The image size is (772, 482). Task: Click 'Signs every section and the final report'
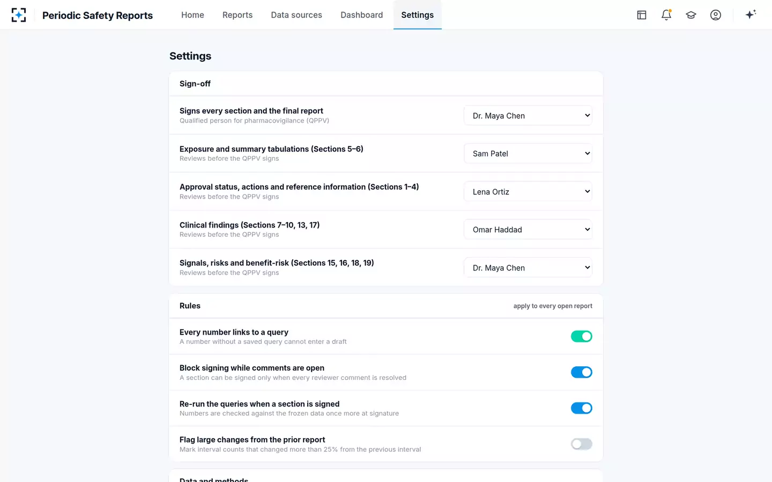tap(251, 111)
